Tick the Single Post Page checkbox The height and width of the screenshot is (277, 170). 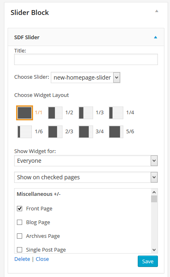pos(20,250)
